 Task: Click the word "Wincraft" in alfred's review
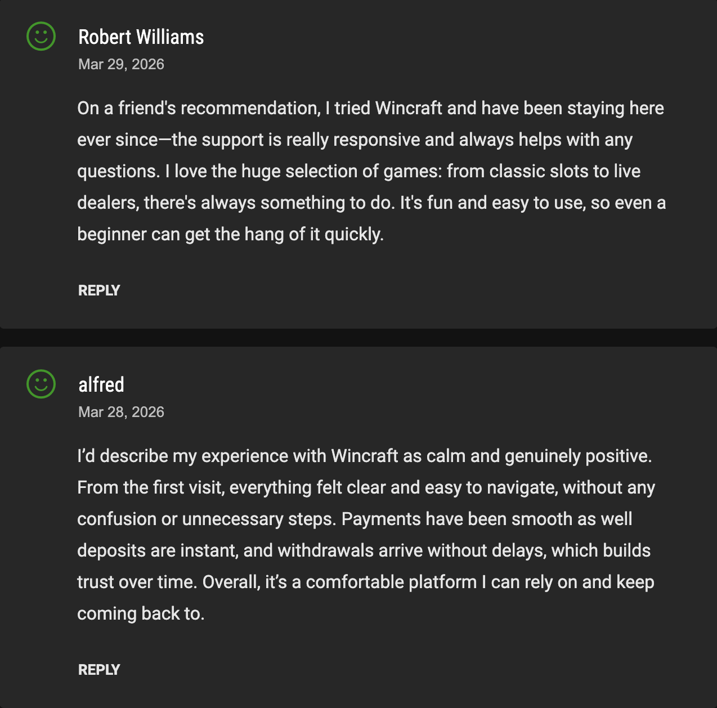pyautogui.click(x=365, y=456)
